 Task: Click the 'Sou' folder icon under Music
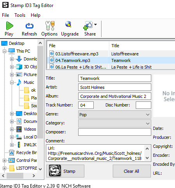click(26, 106)
